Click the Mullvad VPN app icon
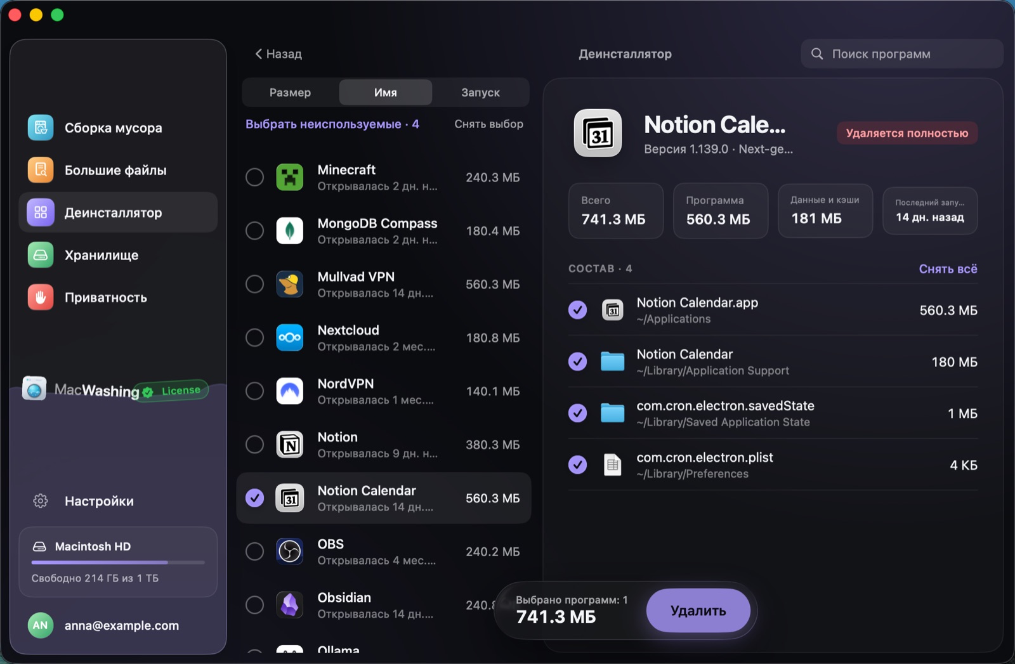 point(290,284)
